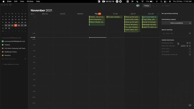Toggle the RadReads Public calendar checkbox
The image size is (194, 109).
(3, 52)
